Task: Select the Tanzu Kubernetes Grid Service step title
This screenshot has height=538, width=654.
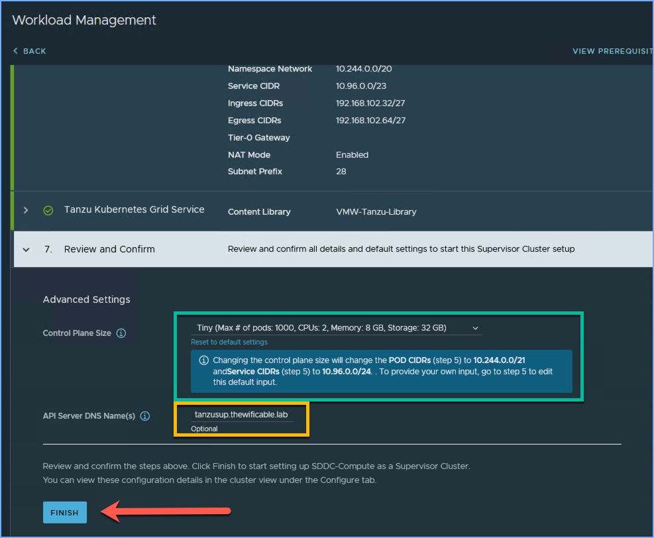Action: 134,209
